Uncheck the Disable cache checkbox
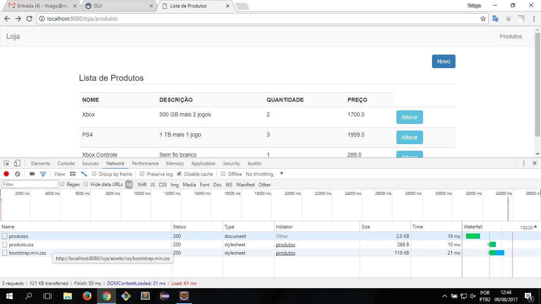This screenshot has width=541, height=304. (x=179, y=174)
